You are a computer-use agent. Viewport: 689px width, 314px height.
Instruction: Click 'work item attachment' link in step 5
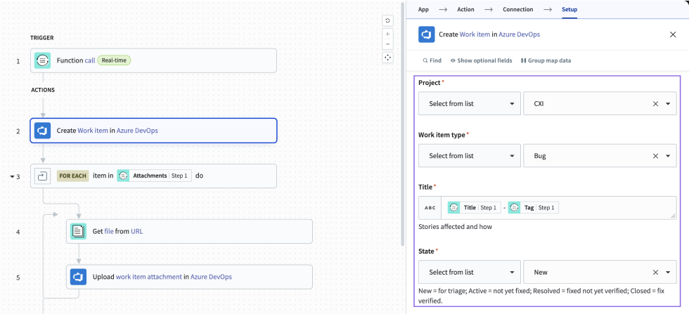click(x=148, y=277)
